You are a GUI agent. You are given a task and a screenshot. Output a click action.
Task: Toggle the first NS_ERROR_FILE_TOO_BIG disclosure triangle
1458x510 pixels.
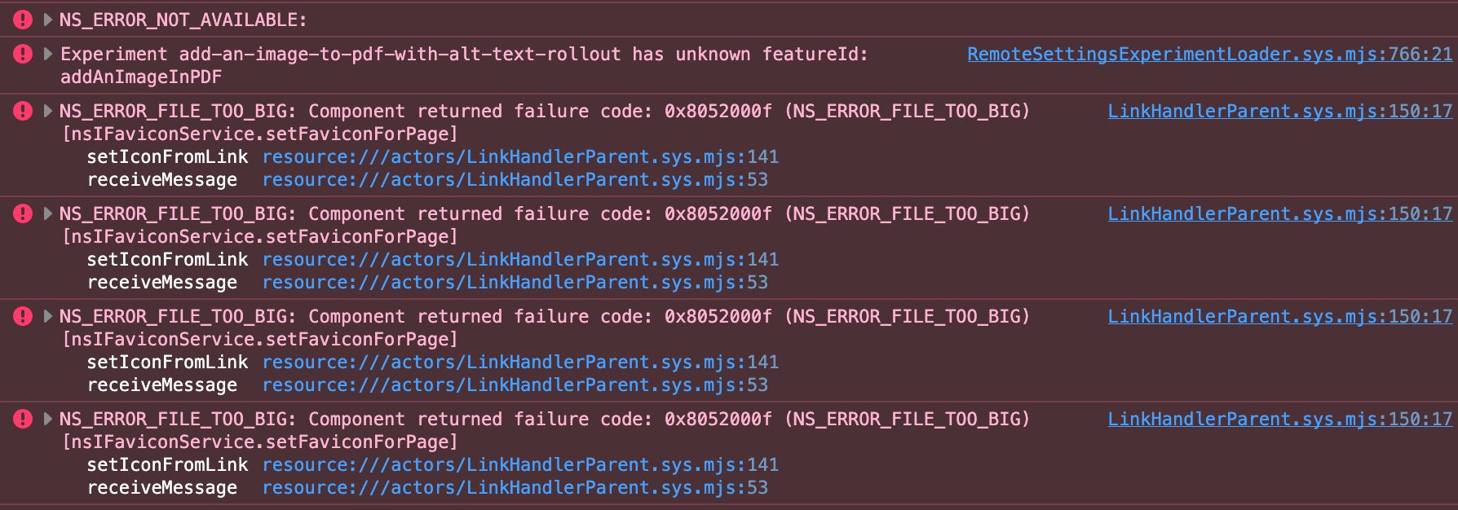[x=48, y=112]
